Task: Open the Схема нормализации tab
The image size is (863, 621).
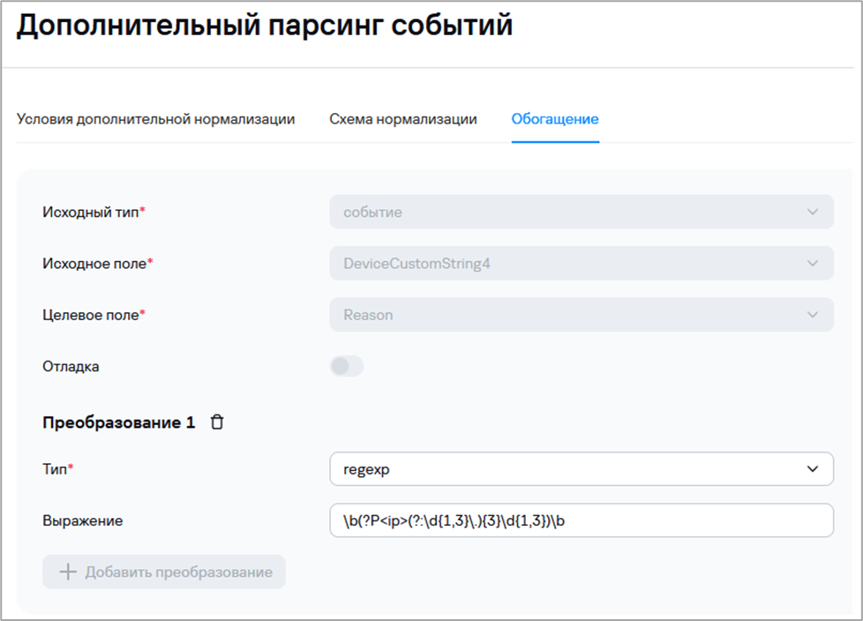Action: tap(403, 119)
